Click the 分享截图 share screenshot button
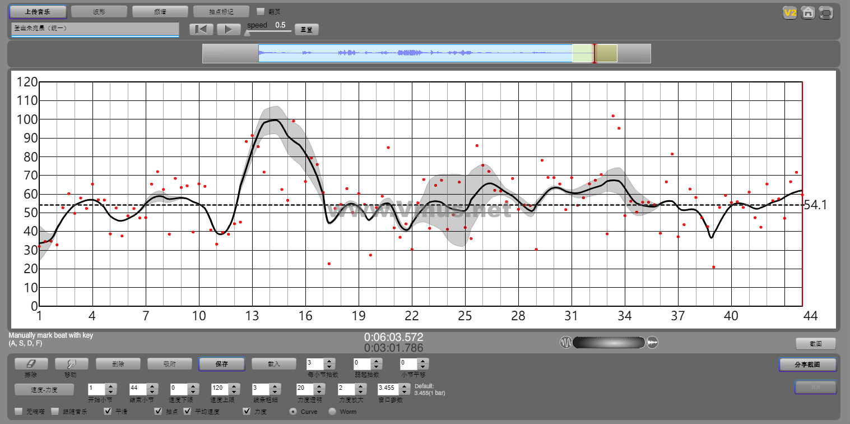 point(807,365)
